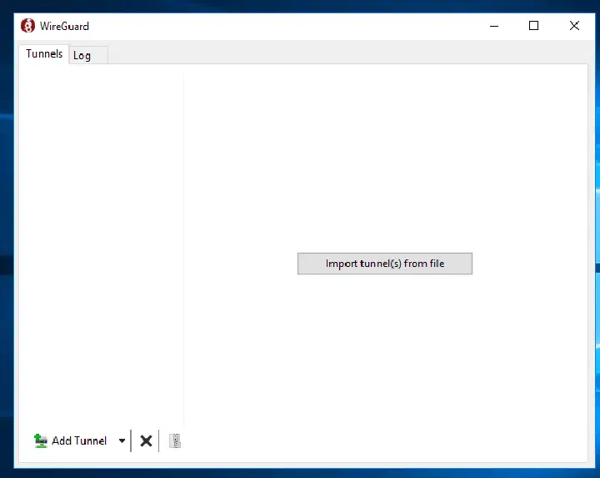This screenshot has height=478, width=600.
Task: Minimize the WireGuard window
Action: click(x=494, y=26)
